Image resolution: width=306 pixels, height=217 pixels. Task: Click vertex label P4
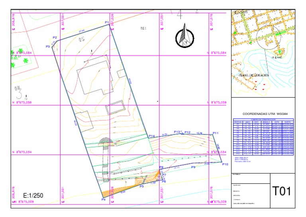click(104, 199)
